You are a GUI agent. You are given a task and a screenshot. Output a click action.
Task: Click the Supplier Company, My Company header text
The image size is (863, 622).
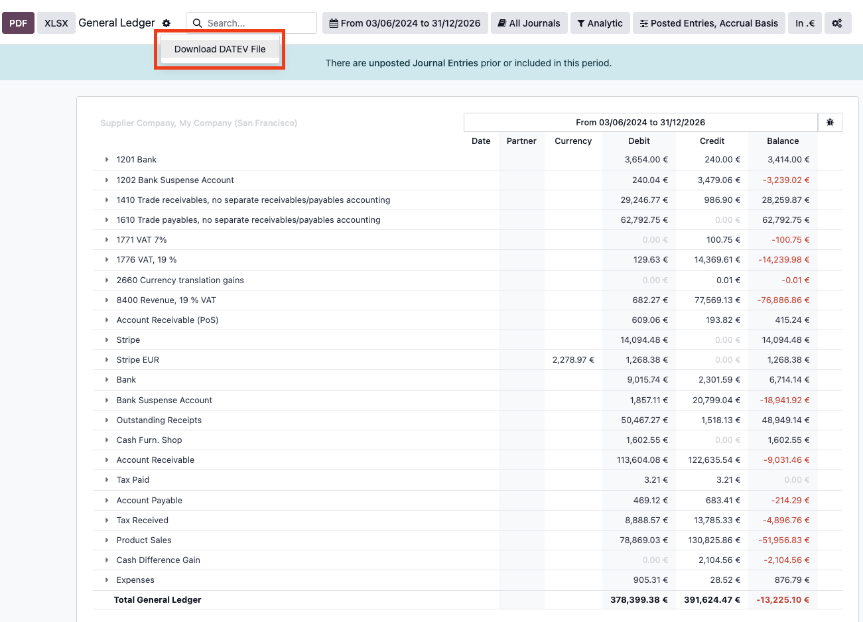tap(199, 123)
